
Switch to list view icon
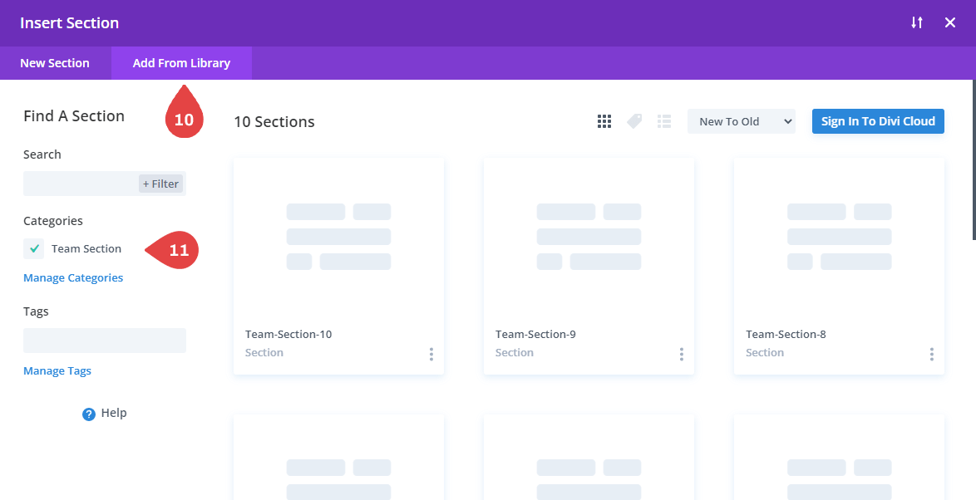(664, 121)
